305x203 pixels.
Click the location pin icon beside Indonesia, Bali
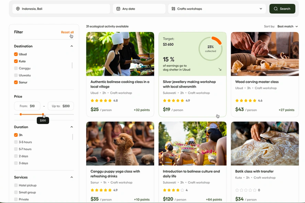tap(18, 9)
